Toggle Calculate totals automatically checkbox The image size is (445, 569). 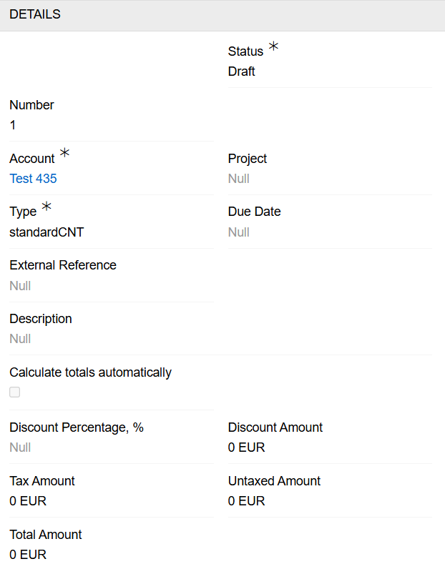click(15, 392)
